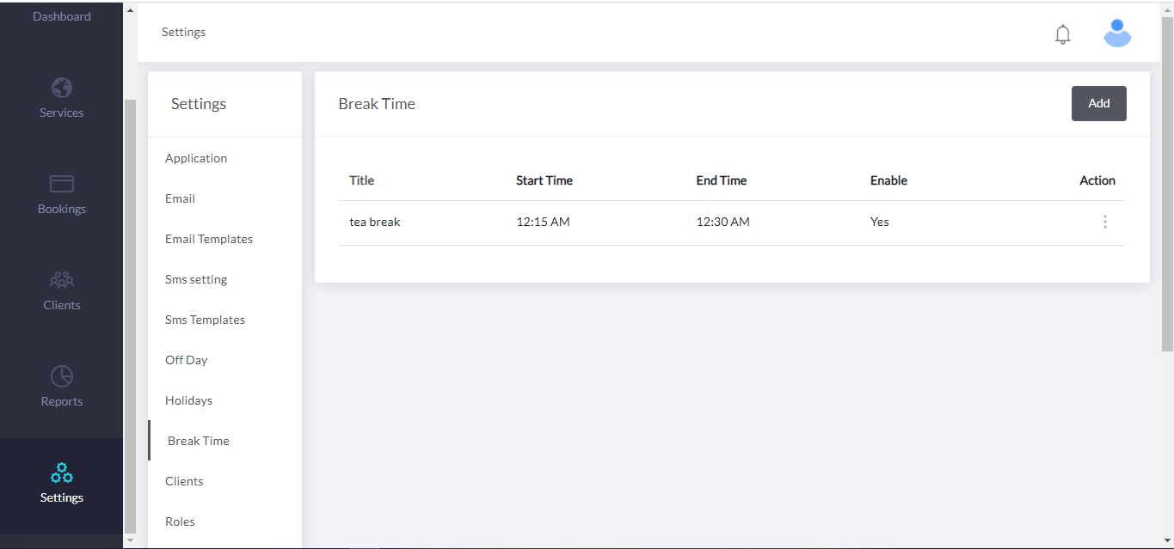This screenshot has width=1174, height=549.
Task: Click the Add button for Break Time
Action: coord(1098,102)
